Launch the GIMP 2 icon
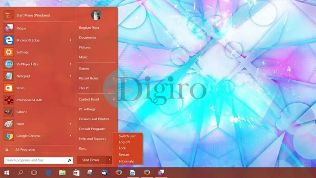Viewport: 316px width, 178px height. (9, 112)
